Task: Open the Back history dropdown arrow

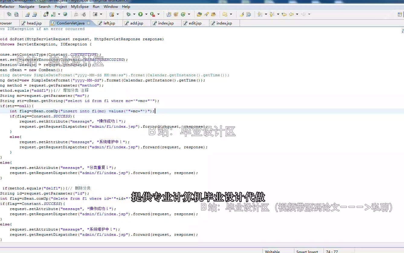Action: [x=297, y=14]
